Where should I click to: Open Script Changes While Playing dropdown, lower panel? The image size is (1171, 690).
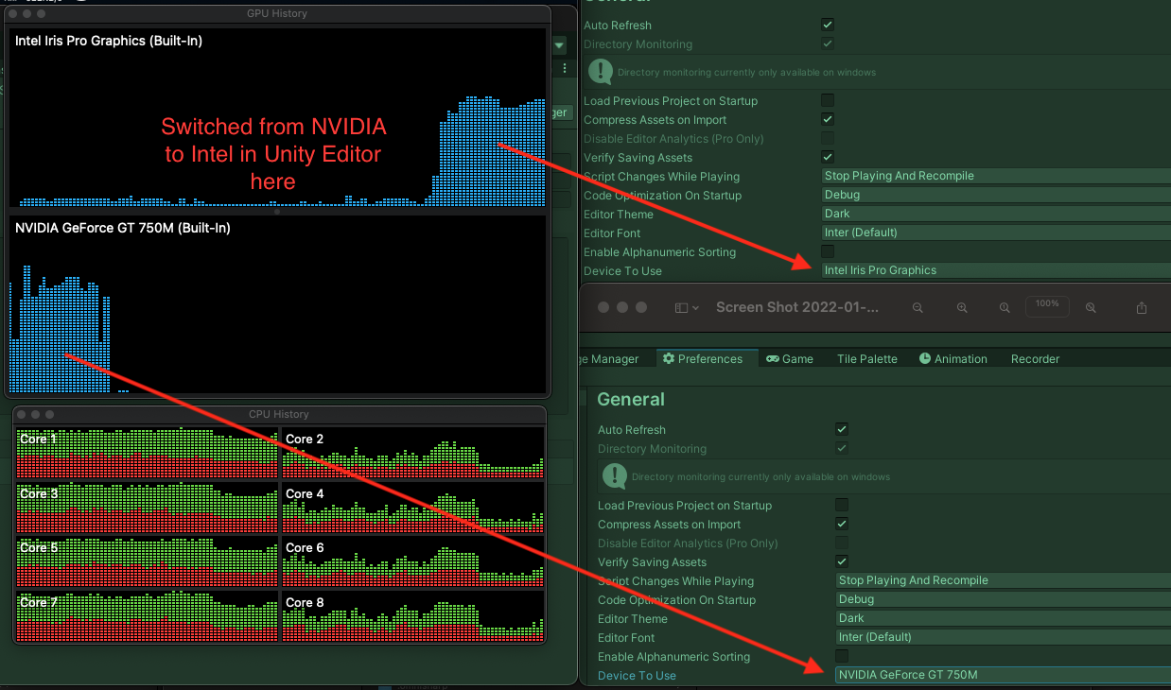[1004, 580]
